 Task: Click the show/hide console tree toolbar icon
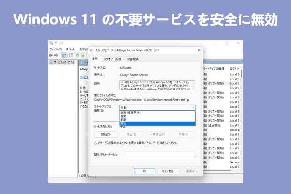point(65,55)
